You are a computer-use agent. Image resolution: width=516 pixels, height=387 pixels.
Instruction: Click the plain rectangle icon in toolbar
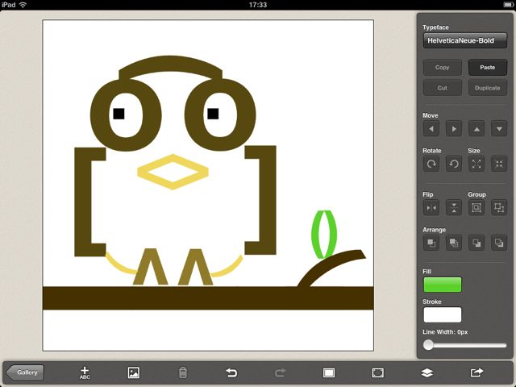[329, 372]
